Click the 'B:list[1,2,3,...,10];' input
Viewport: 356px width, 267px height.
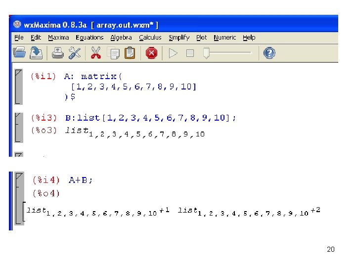[150, 118]
